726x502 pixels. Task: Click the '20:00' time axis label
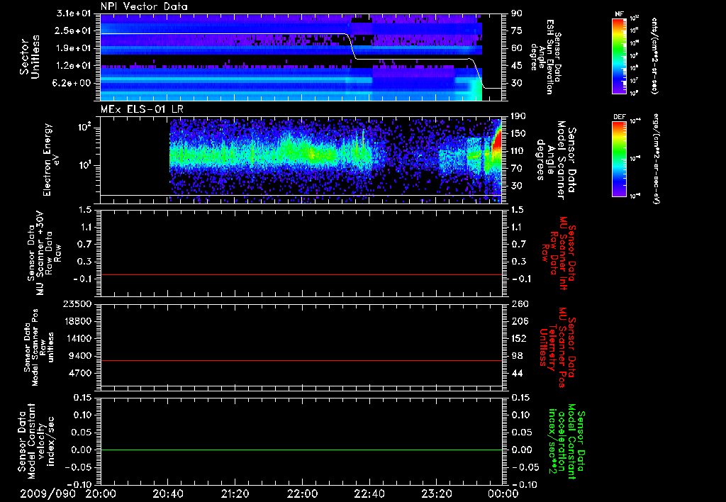tap(101, 493)
